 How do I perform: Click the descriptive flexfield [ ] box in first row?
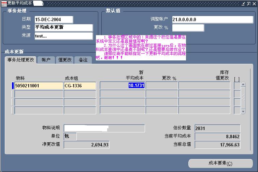pos(237,86)
